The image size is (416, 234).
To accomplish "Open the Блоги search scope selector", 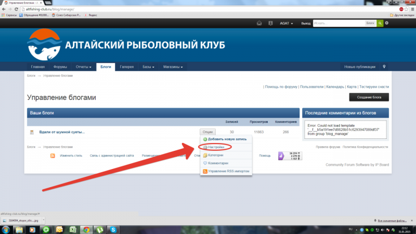I will [x=370, y=23].
